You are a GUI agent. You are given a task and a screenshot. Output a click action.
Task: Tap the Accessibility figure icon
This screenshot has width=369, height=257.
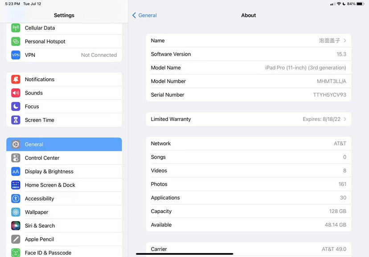tap(16, 199)
